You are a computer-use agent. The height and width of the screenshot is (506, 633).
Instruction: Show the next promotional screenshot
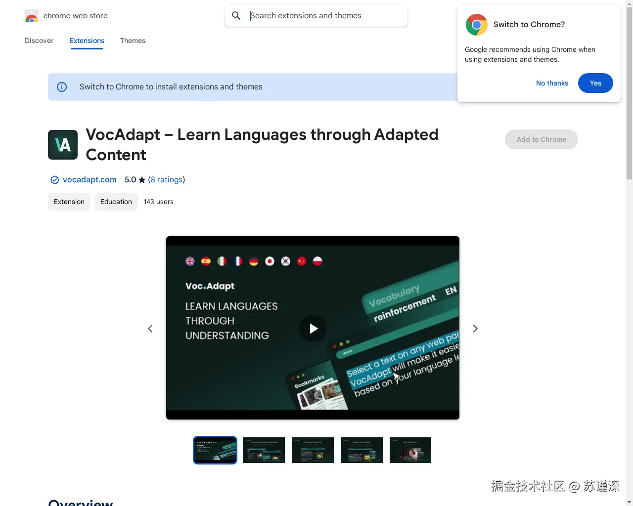[475, 328]
